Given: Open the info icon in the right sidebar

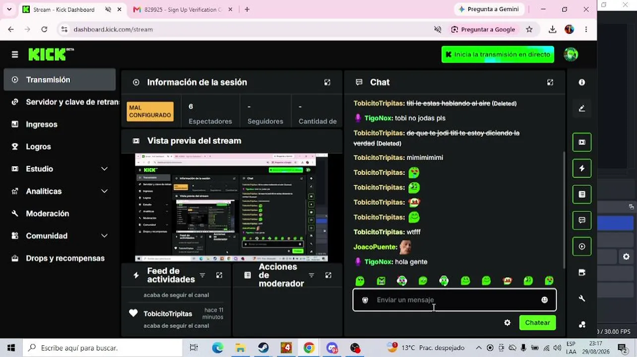Looking at the screenshot, I should [582, 82].
